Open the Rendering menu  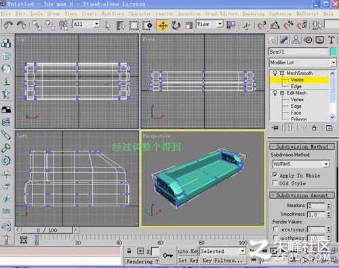(253, 14)
